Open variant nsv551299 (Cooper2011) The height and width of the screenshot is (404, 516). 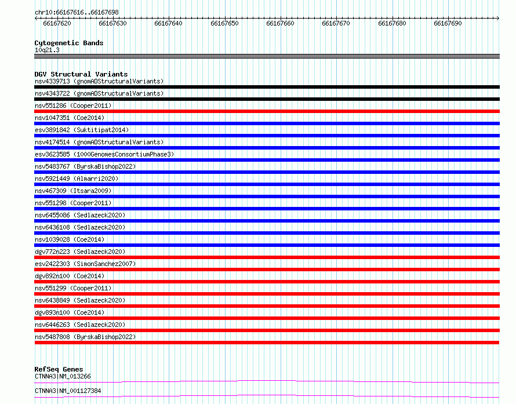click(73, 288)
